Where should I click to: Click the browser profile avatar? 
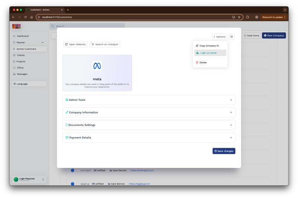point(257,17)
